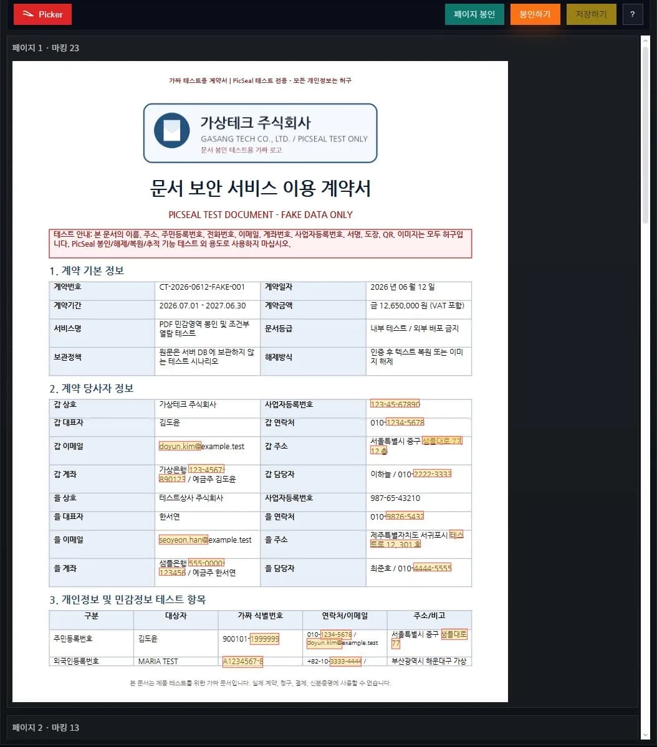The width and height of the screenshot is (657, 747).
Task: Select the 123456 marking in 을 계좌 row
Action: point(171,572)
